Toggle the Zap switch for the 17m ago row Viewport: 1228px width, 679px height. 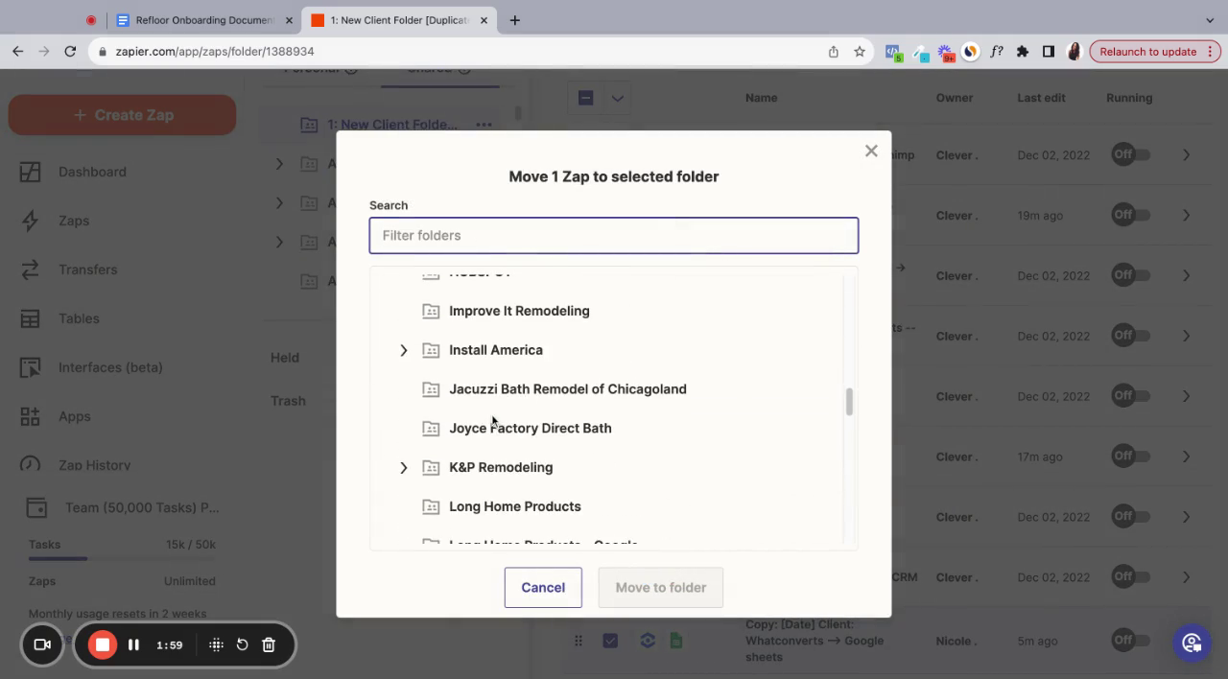1131,457
